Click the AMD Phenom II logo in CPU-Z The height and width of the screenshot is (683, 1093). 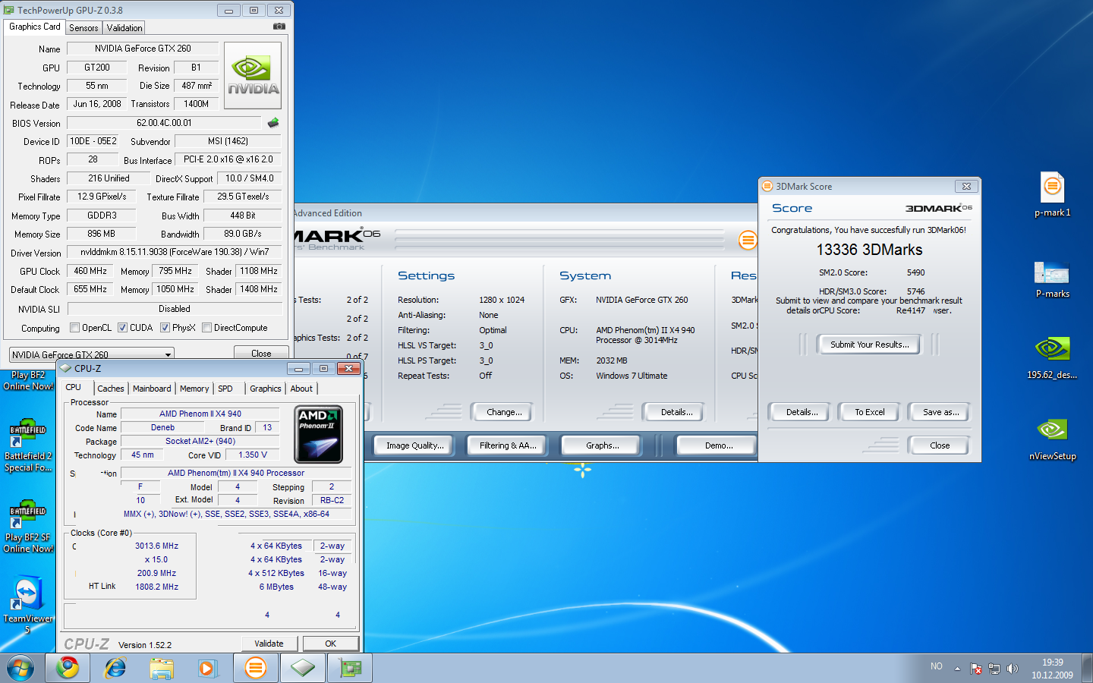pyautogui.click(x=318, y=434)
